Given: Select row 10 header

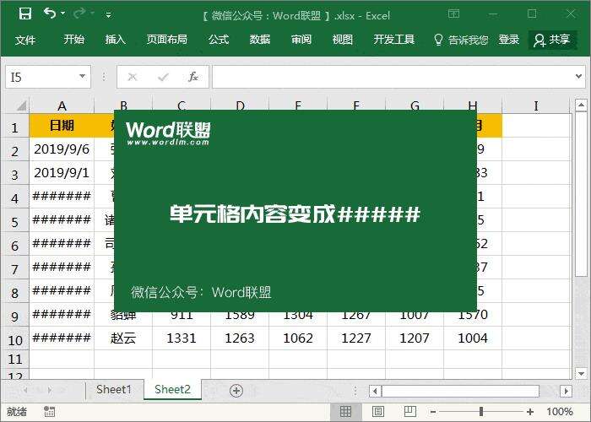Looking at the screenshot, I should click(x=14, y=338).
